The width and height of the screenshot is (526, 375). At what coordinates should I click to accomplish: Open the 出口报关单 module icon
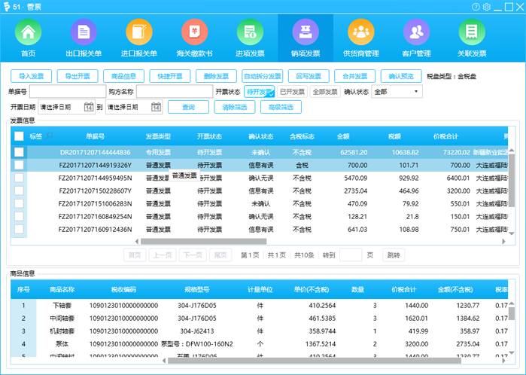coord(84,33)
